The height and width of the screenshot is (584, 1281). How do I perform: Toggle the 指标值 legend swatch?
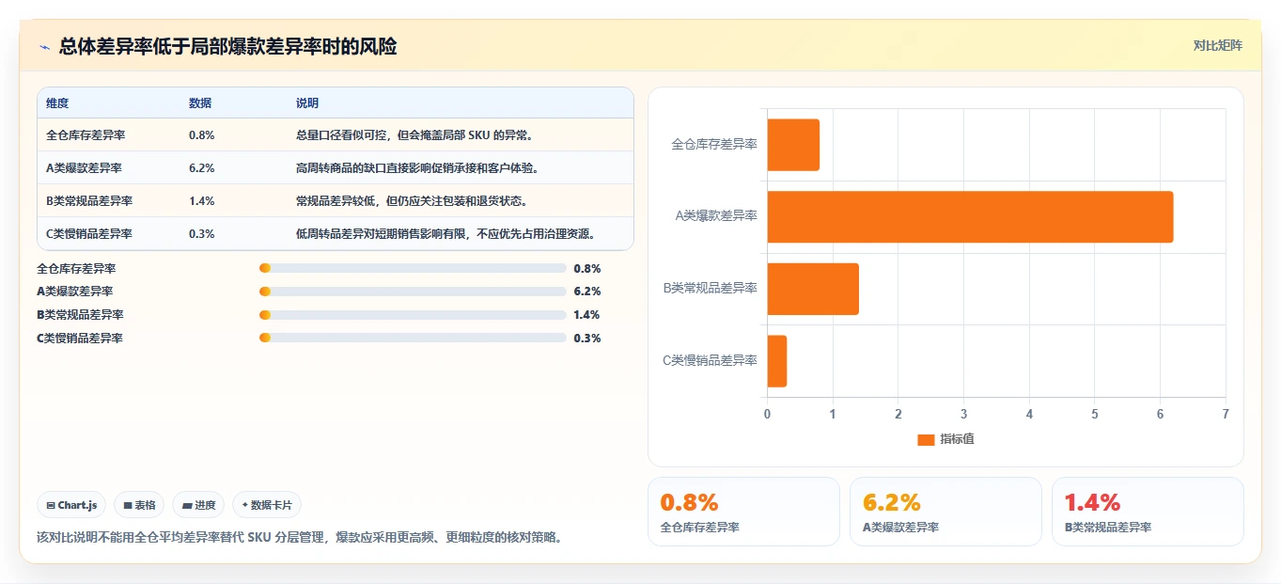[926, 439]
